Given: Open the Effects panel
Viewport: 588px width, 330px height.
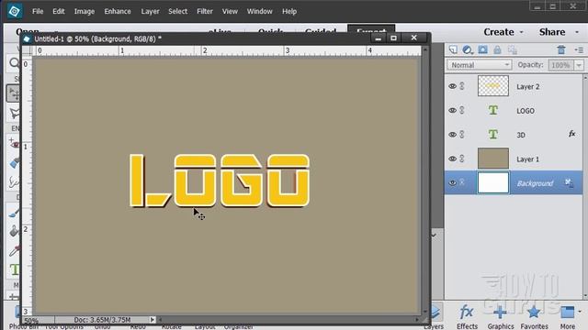Looking at the screenshot, I should [467, 317].
